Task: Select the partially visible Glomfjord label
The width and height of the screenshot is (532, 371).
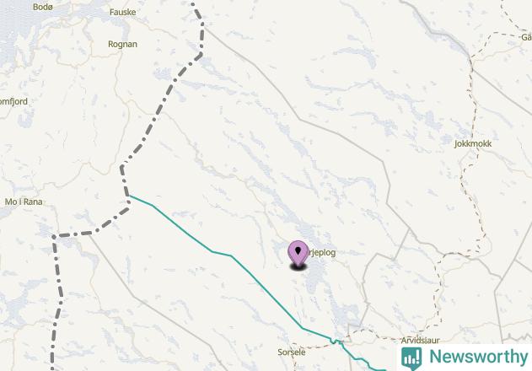Action: (13, 101)
